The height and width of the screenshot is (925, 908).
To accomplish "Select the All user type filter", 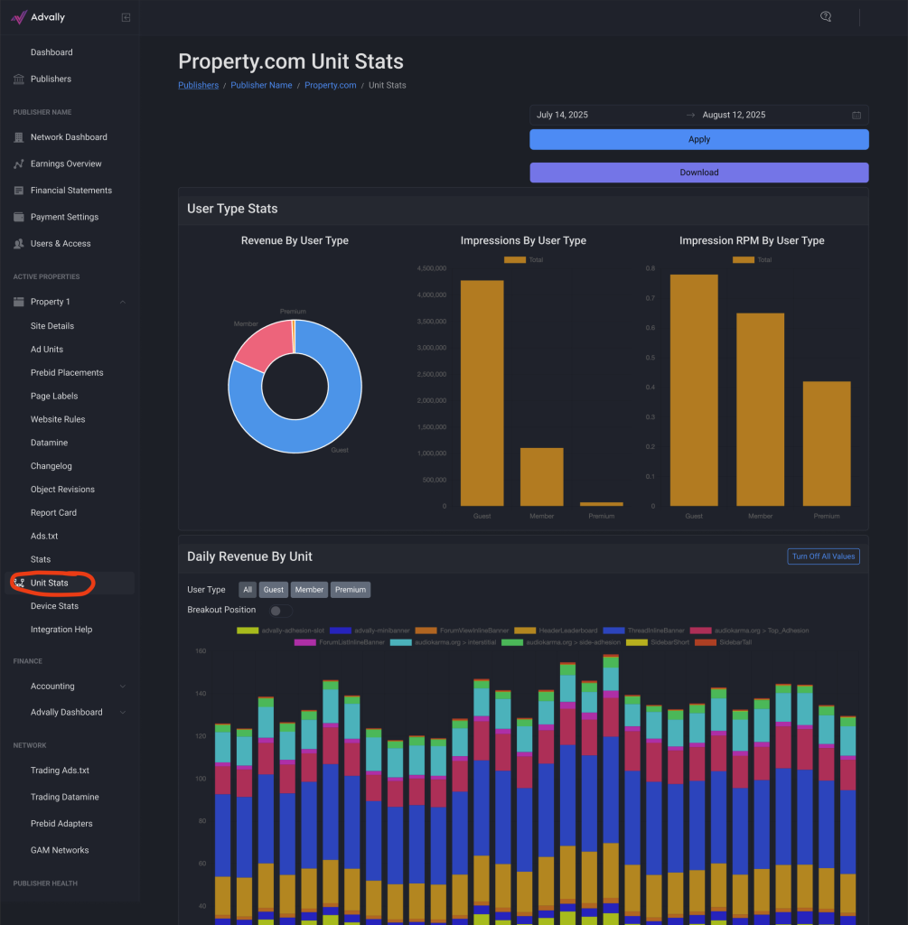I will coord(248,590).
